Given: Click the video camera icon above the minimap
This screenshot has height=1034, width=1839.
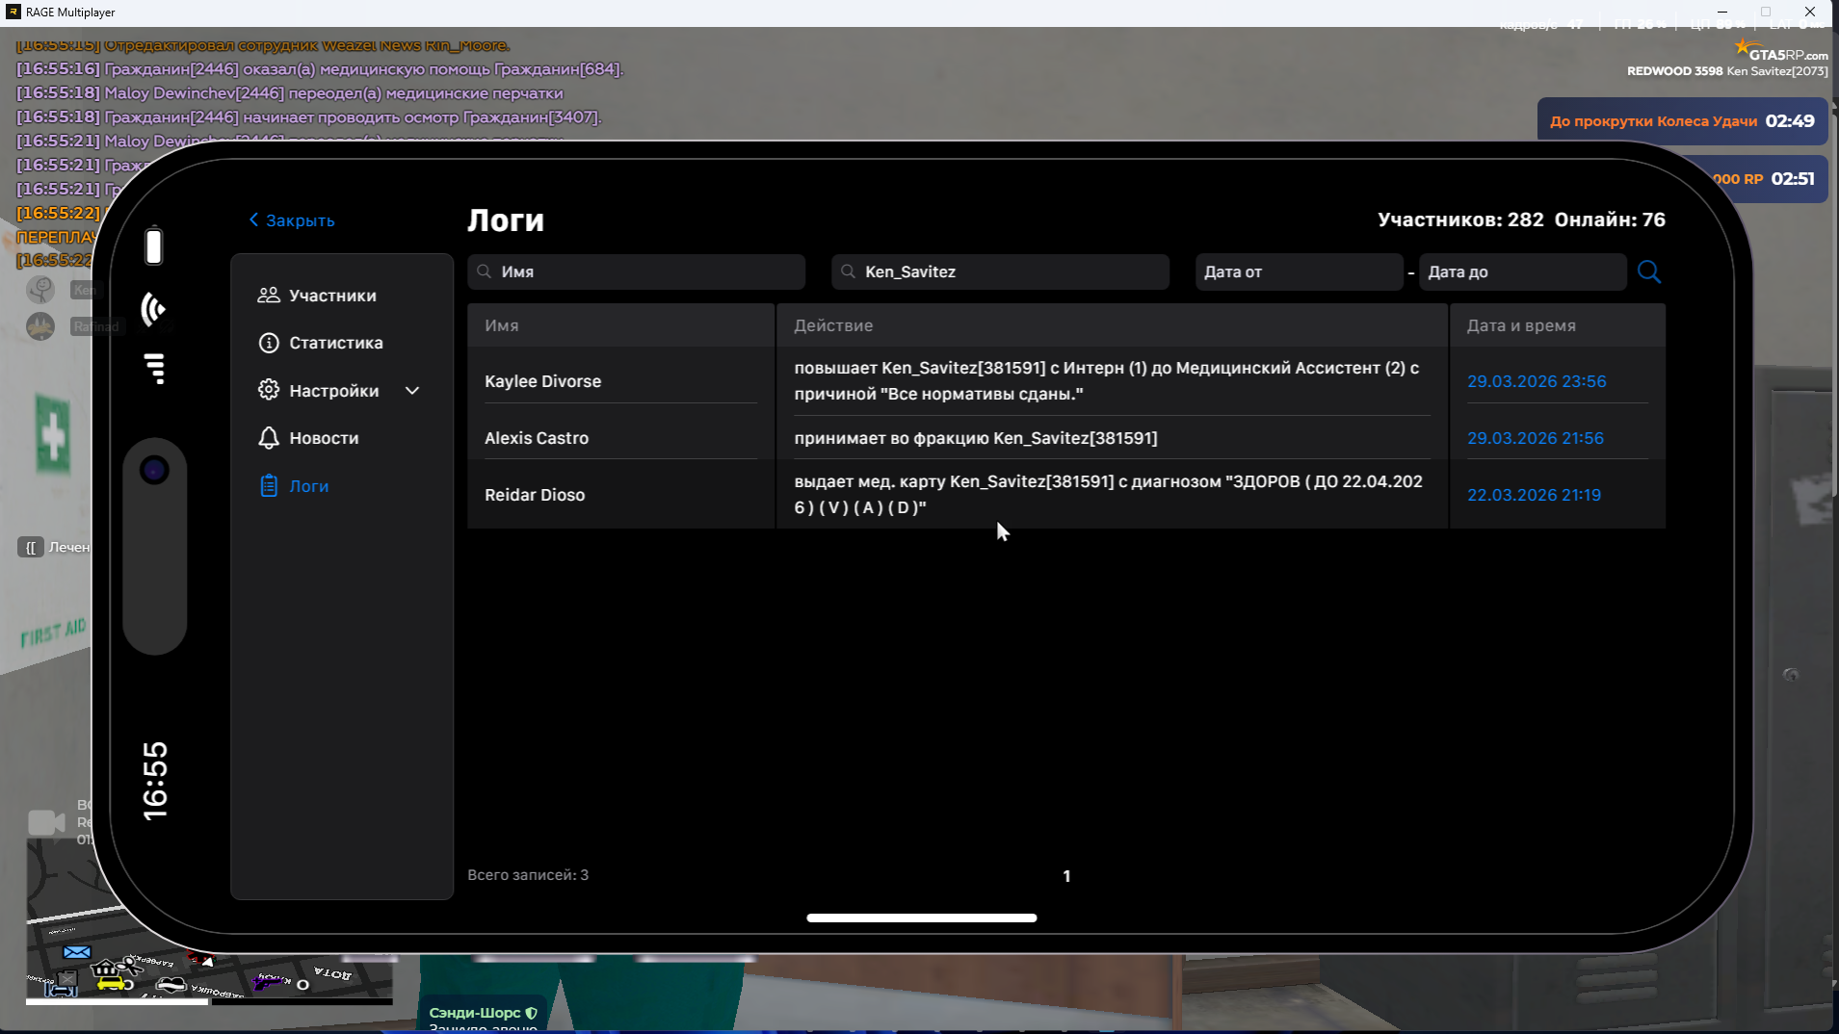Looking at the screenshot, I should tap(46, 822).
